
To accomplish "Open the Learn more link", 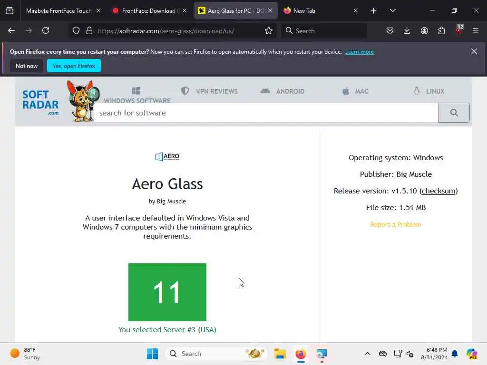I will coord(360,52).
